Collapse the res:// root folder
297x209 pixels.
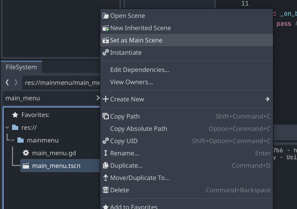7,127
